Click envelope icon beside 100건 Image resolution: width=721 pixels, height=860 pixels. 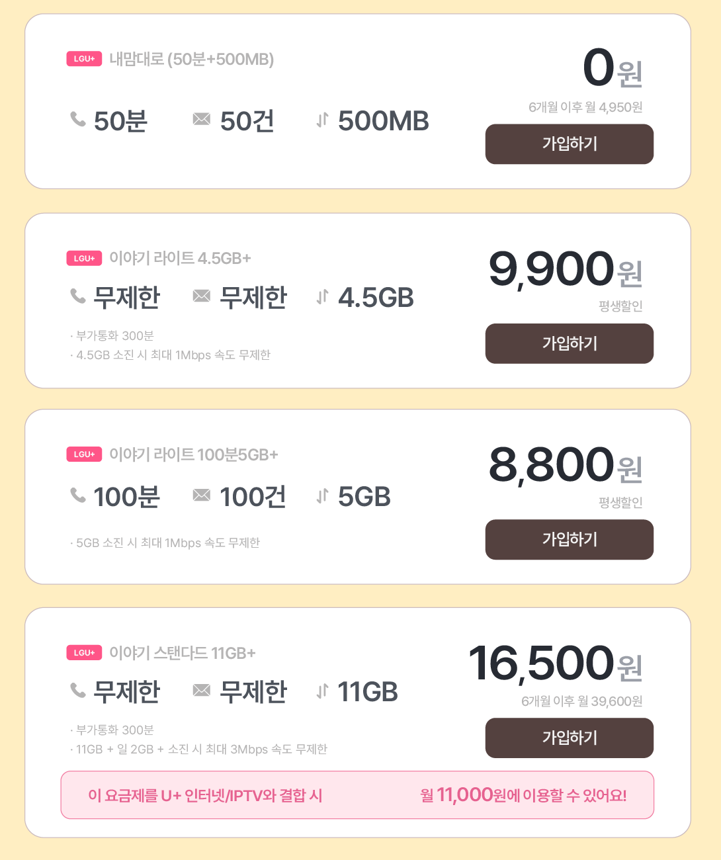(x=201, y=495)
